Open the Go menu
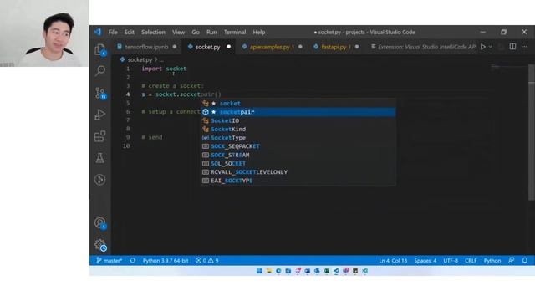535x301 pixels. click(196, 32)
